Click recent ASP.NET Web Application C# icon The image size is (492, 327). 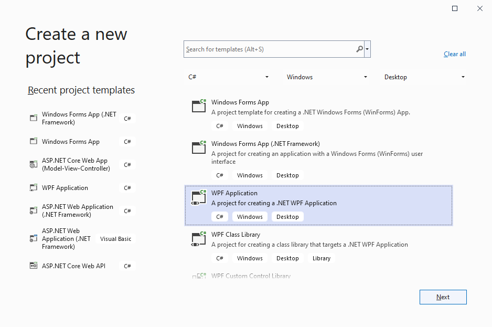[34, 210]
